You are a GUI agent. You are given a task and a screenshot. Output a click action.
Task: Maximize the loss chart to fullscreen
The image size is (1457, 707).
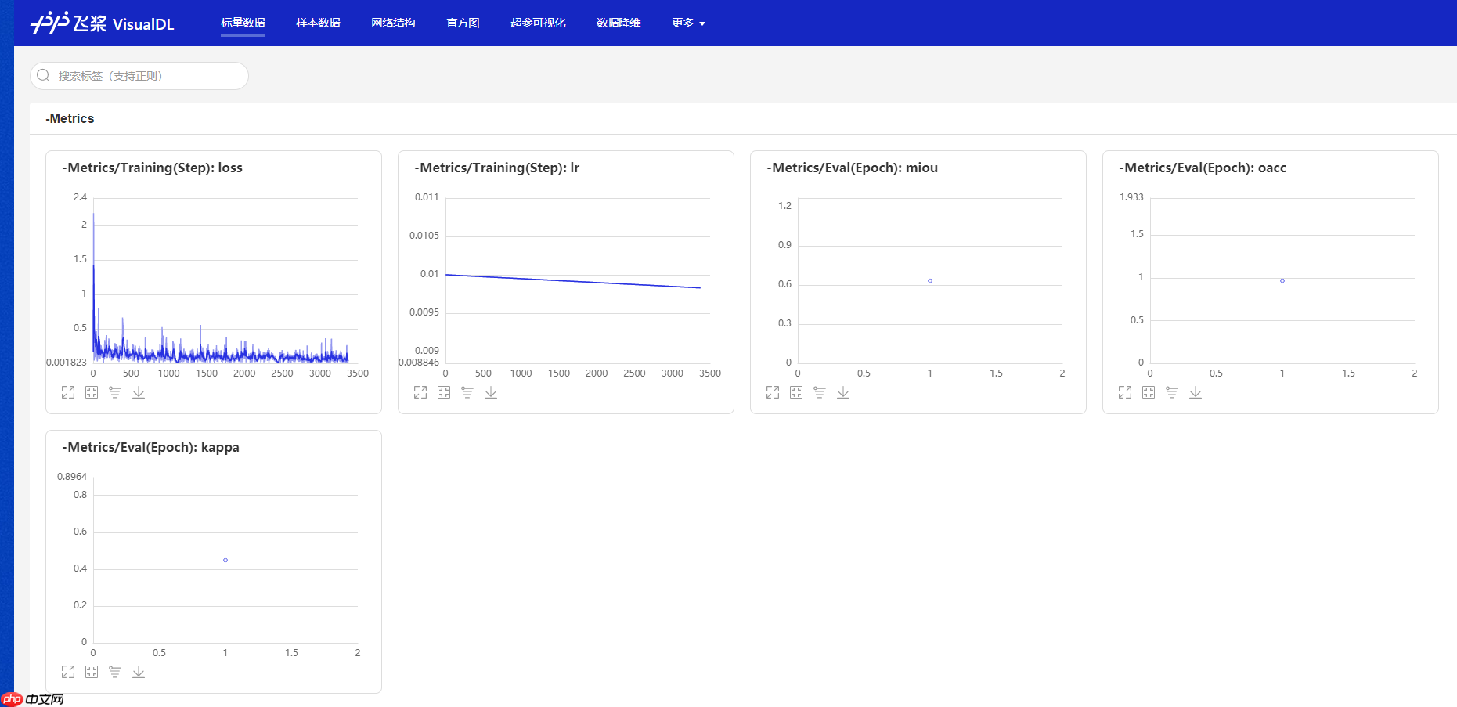67,392
